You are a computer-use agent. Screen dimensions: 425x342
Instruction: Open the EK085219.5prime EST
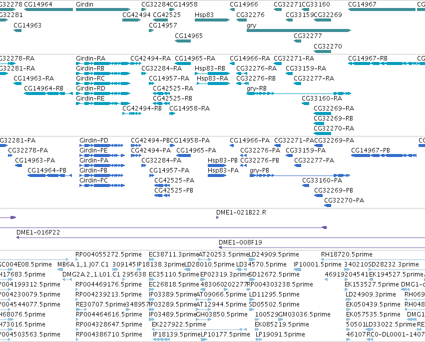click(257, 329)
